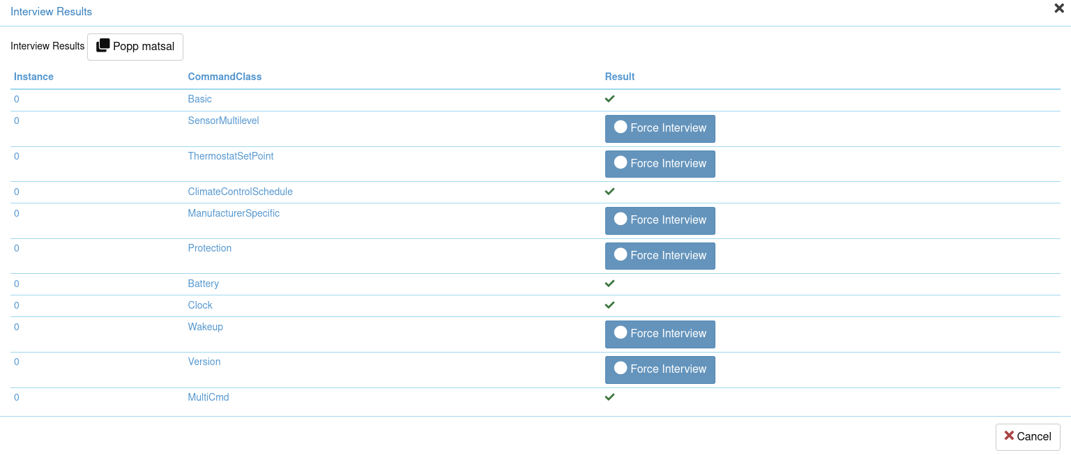The width and height of the screenshot is (1071, 455).
Task: Click the Popp matsal button
Action: tap(135, 47)
